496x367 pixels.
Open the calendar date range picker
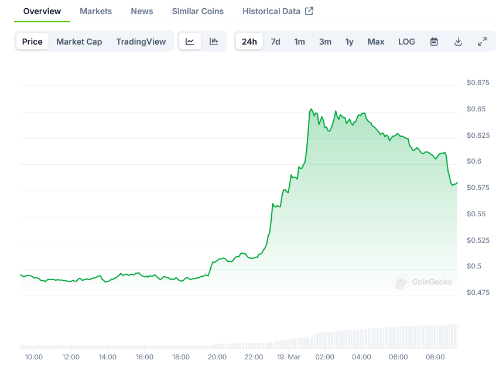click(434, 42)
